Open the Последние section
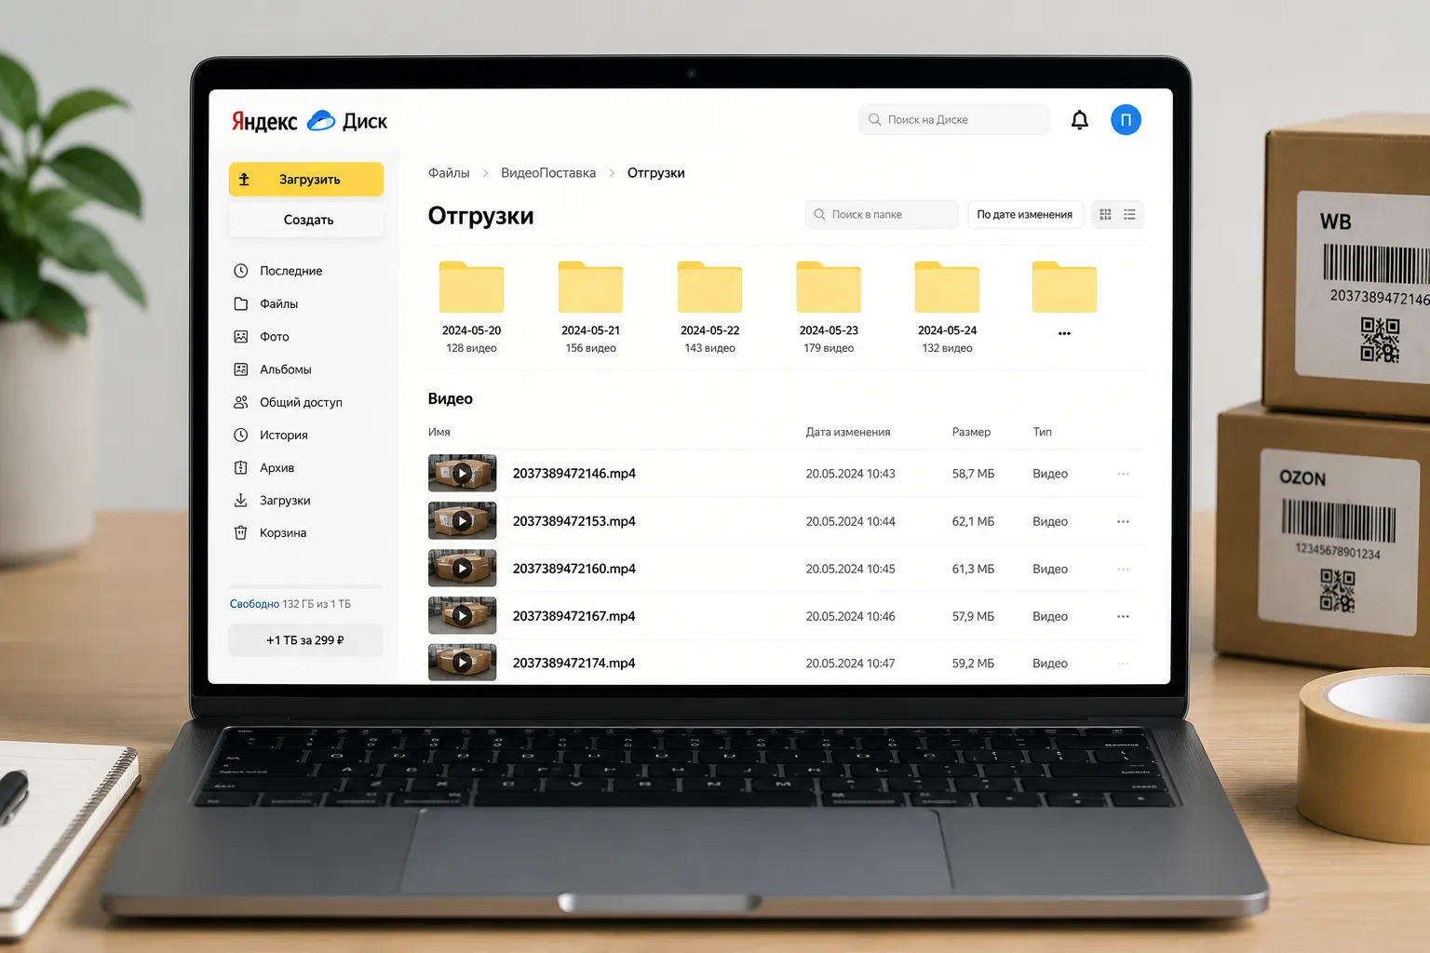The width and height of the screenshot is (1430, 953). click(x=290, y=271)
